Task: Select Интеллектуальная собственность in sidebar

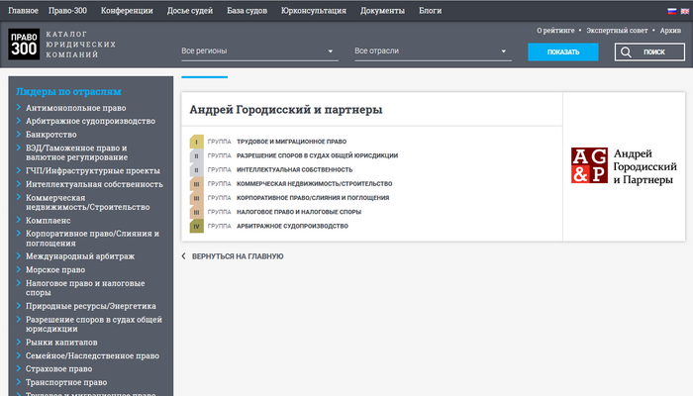Action: (x=94, y=184)
